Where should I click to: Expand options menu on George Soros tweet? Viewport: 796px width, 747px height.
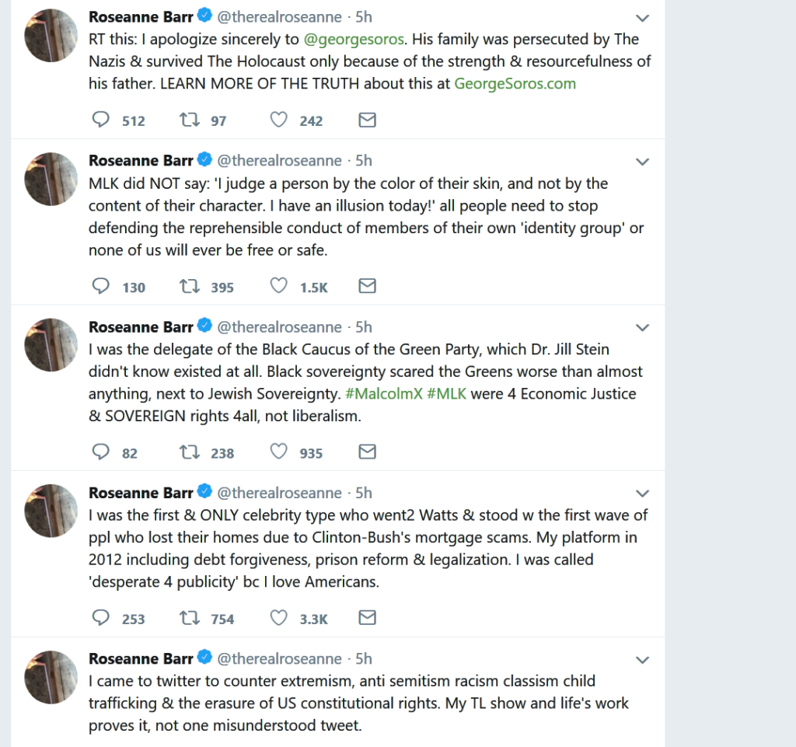click(642, 17)
